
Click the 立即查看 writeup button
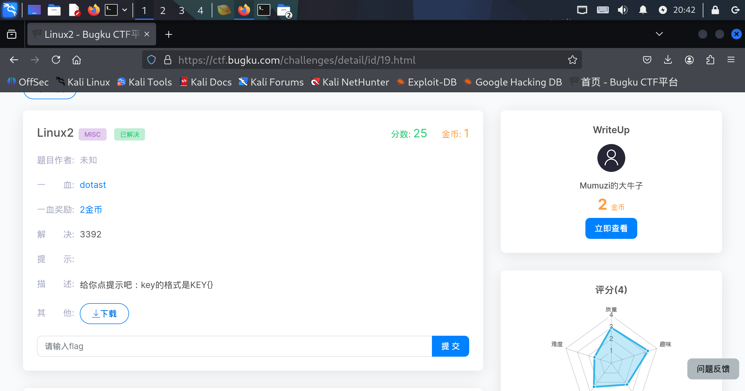point(611,228)
